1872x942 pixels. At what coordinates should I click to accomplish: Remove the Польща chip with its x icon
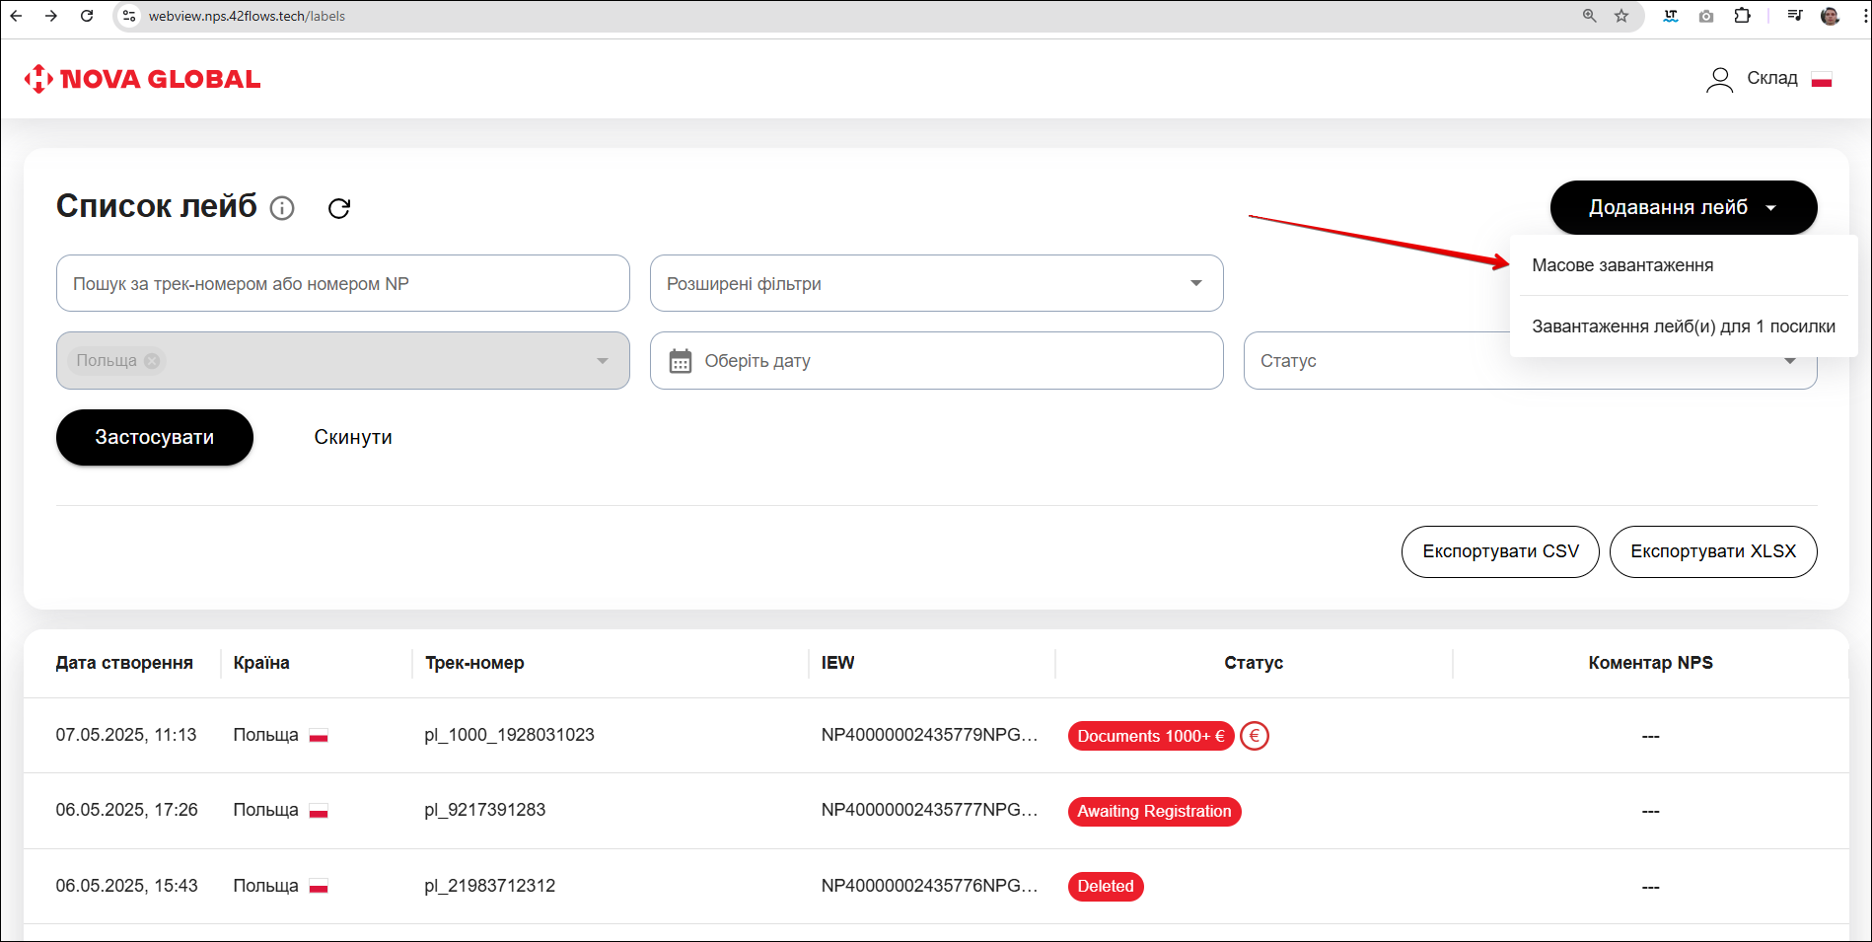coord(152,361)
